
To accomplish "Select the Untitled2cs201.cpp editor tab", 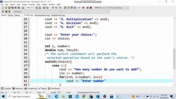I will 58,15.
